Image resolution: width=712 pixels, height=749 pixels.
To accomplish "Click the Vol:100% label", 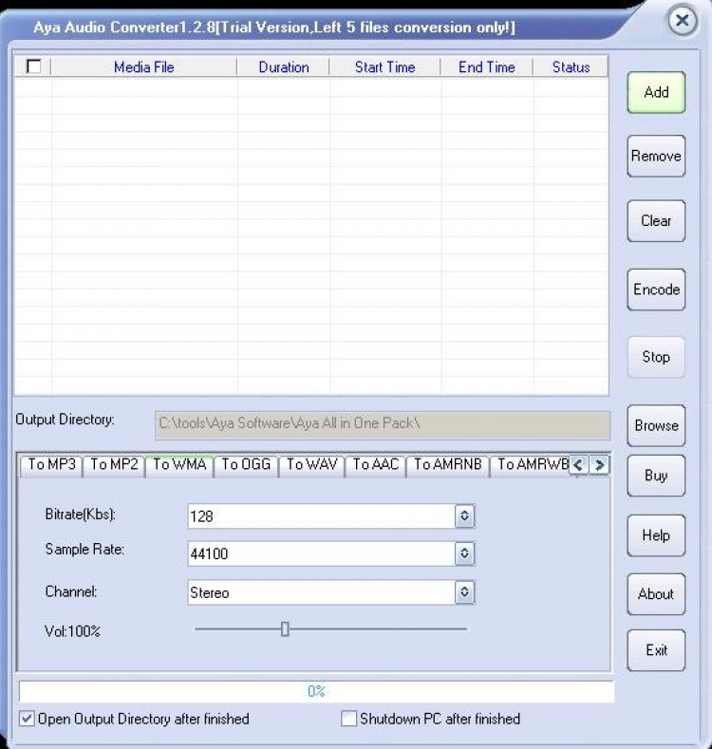I will point(73,631).
